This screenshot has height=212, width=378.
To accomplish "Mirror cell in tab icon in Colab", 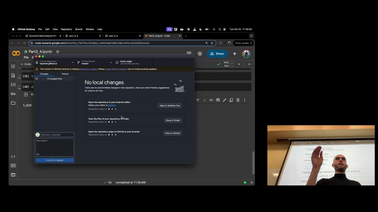I will 231,100.
